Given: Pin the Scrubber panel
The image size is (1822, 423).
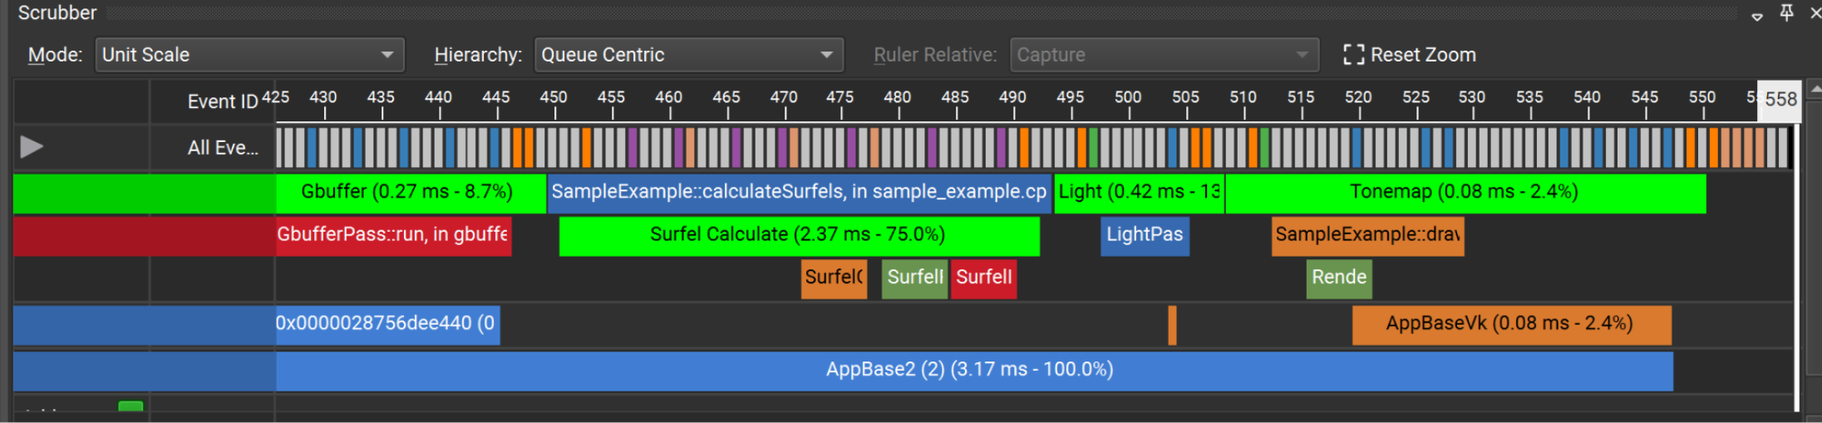Looking at the screenshot, I should click(1786, 12).
